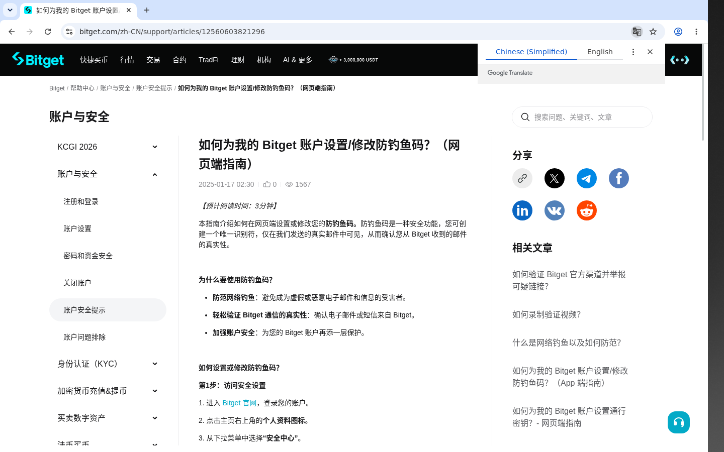
Task: Open Google Translate icon in address bar
Action: (637, 32)
